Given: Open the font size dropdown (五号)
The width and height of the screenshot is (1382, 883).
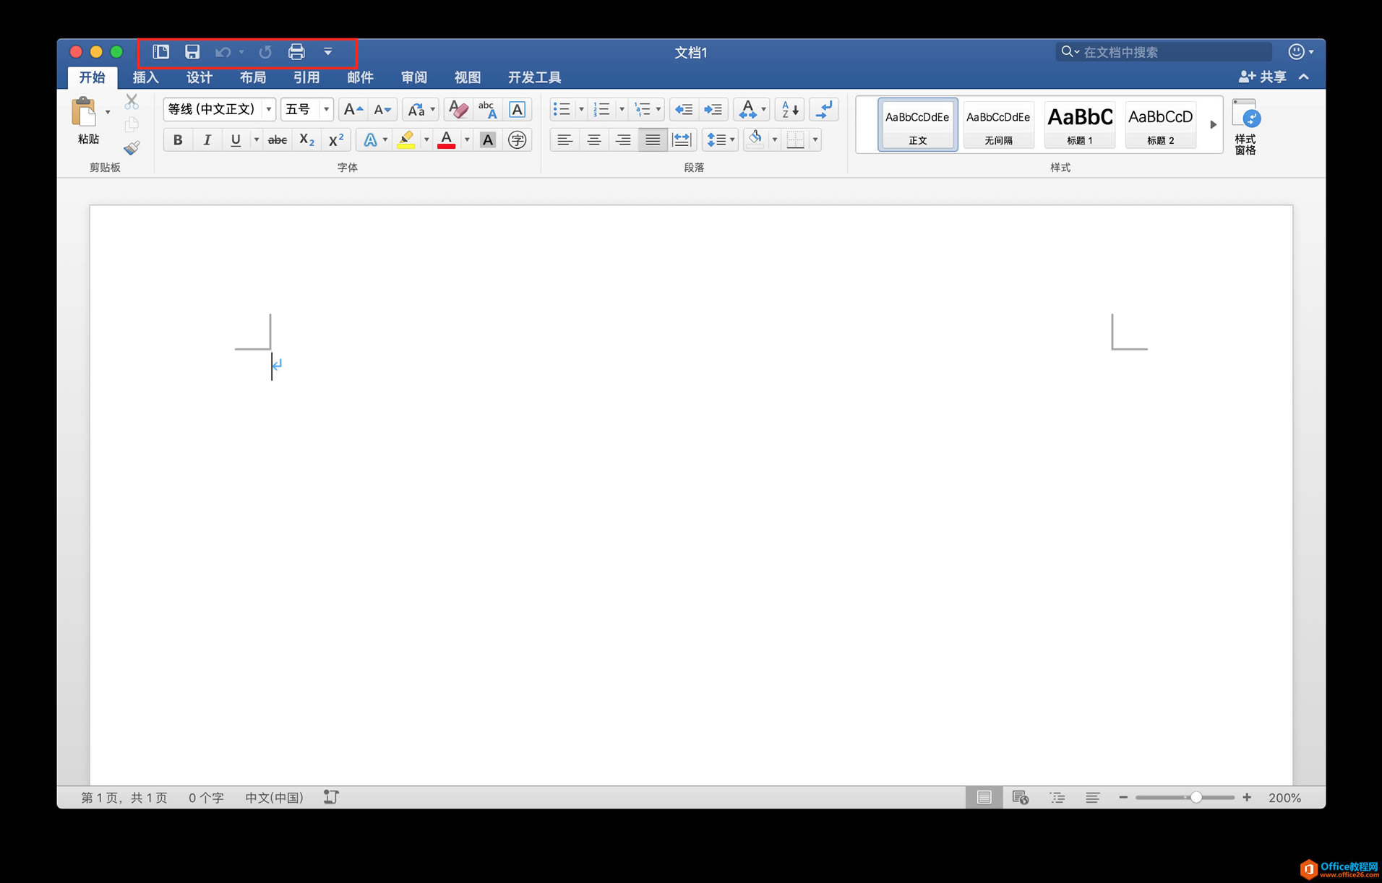Looking at the screenshot, I should click(326, 109).
